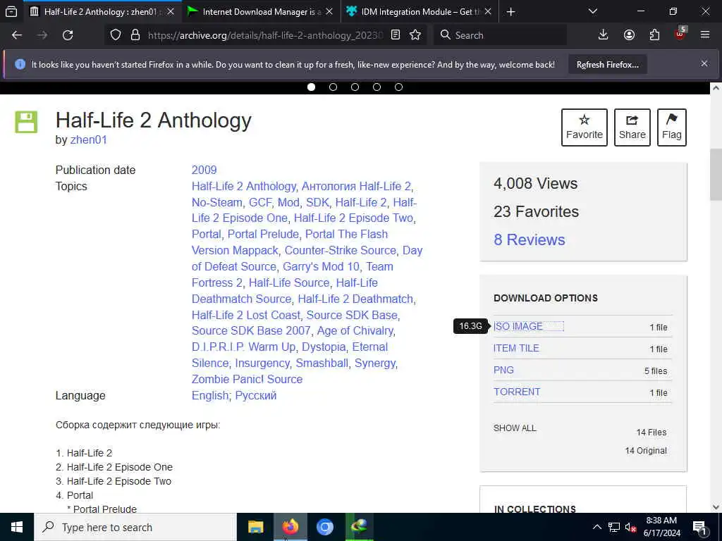The width and height of the screenshot is (722, 541).
Task: Click the red uBlock extension icon
Action: point(680,34)
